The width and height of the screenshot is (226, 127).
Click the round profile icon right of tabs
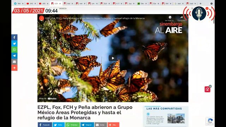point(212,4)
